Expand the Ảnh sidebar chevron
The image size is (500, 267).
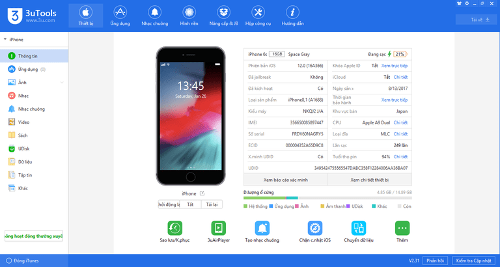tap(62, 83)
